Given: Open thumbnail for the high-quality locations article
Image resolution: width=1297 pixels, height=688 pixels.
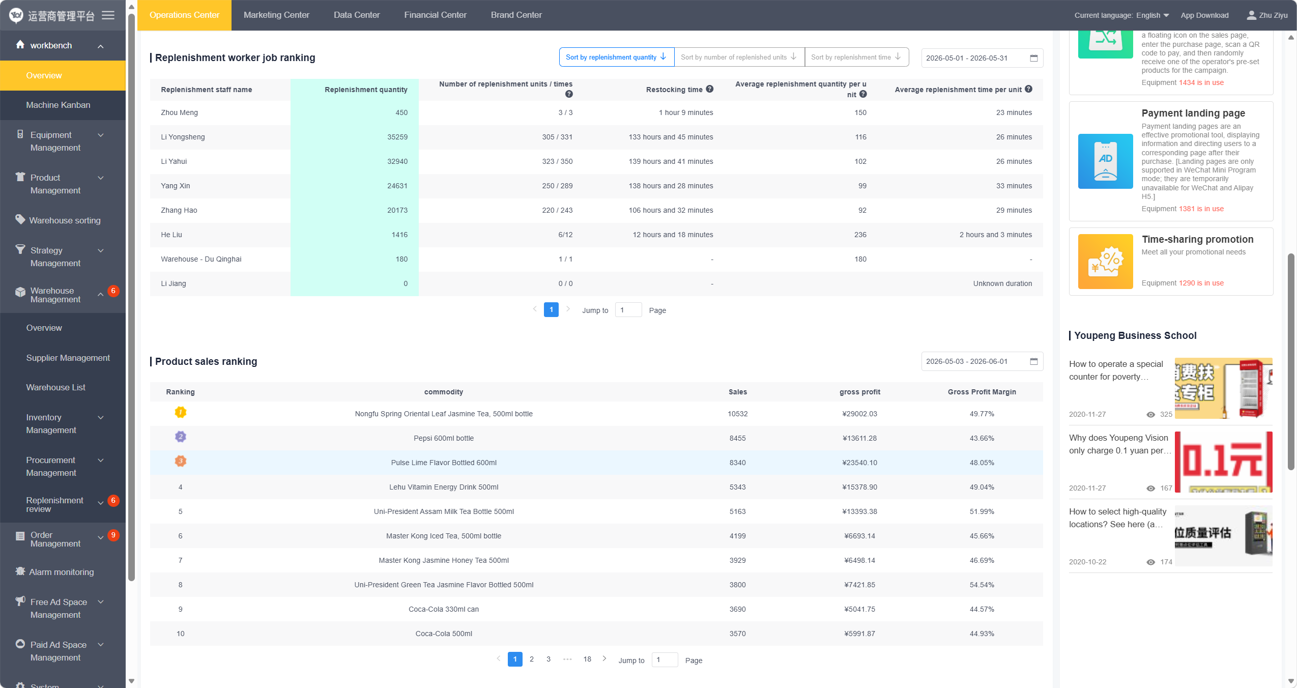Looking at the screenshot, I should click(1223, 535).
